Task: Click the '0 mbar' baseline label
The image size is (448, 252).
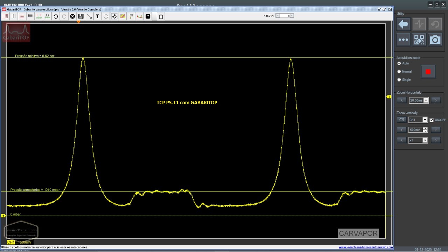Action: [x=15, y=214]
